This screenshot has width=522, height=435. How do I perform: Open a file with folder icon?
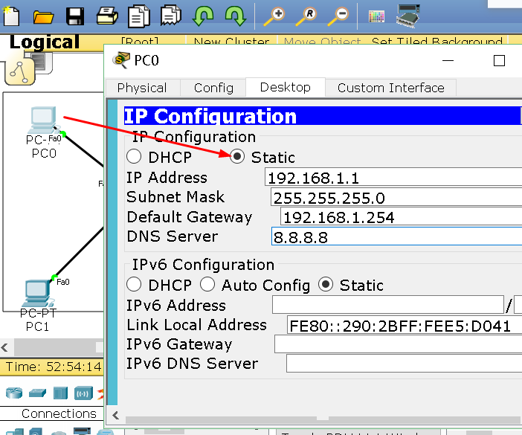[43, 16]
